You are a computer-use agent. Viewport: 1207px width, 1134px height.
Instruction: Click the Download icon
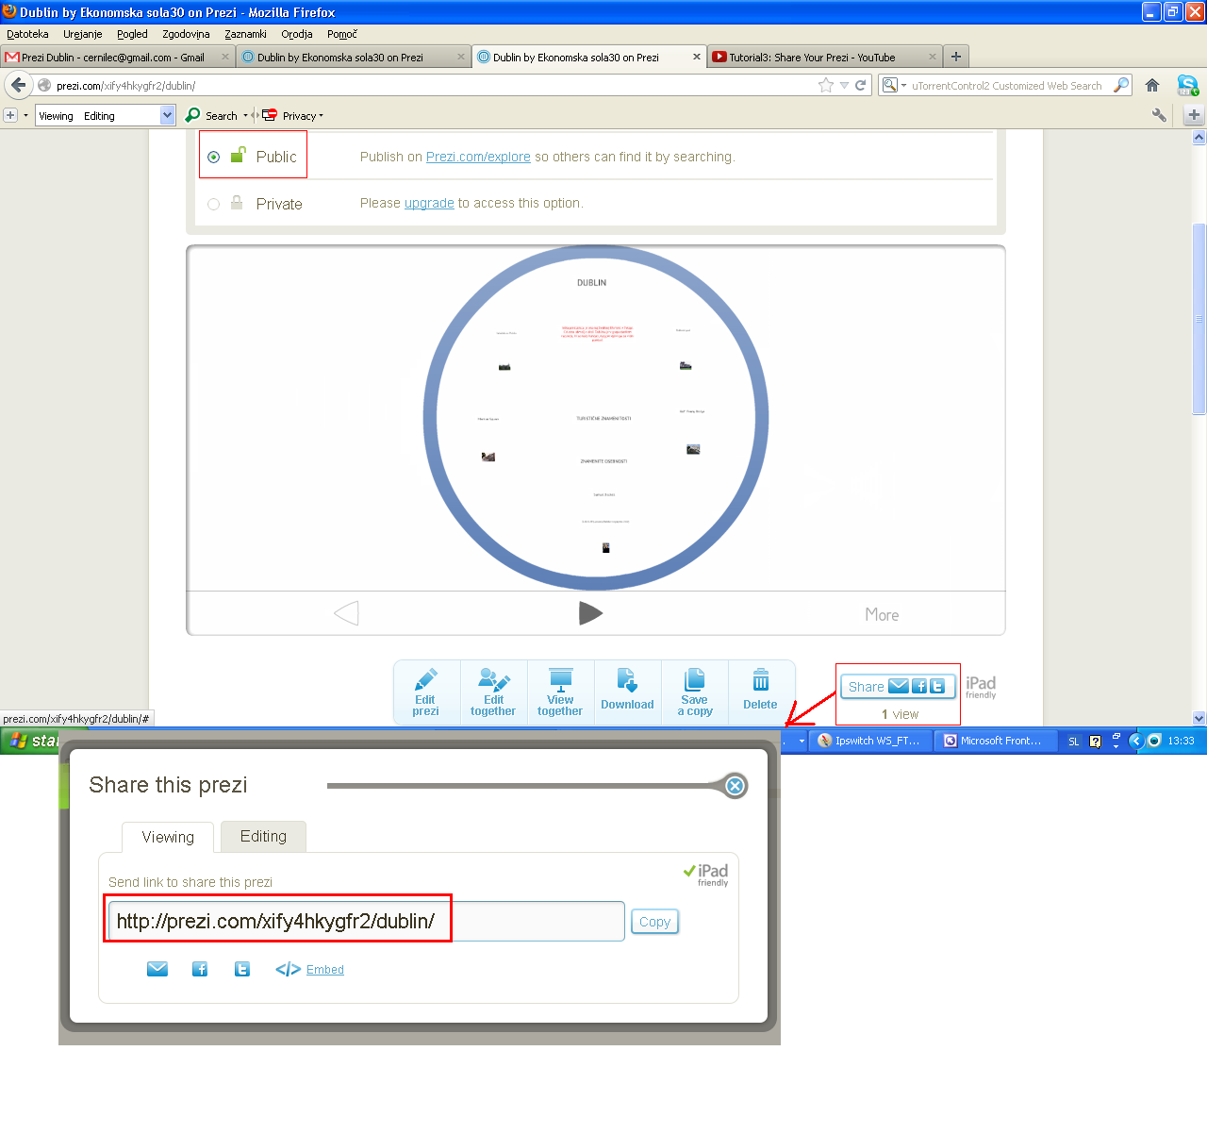click(627, 681)
